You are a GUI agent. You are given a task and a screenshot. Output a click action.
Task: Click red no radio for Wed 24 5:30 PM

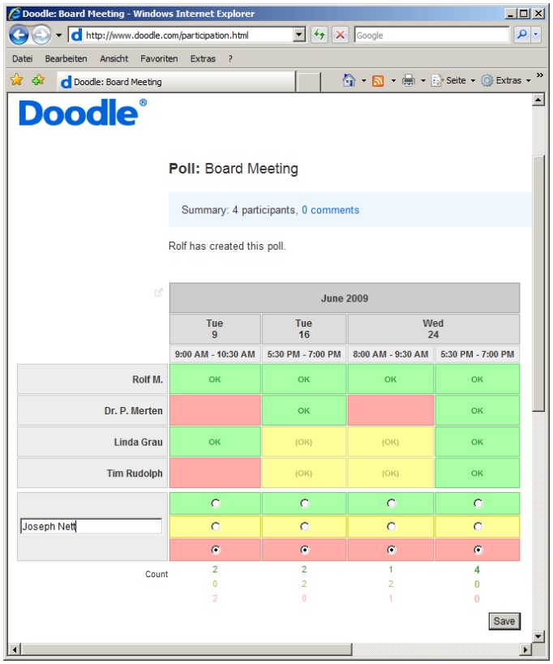(x=478, y=550)
